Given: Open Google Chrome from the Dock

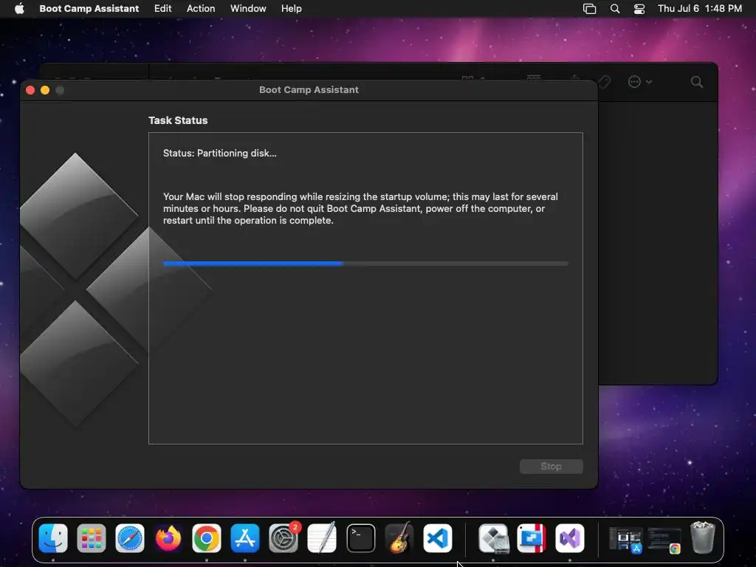Looking at the screenshot, I should tap(207, 538).
